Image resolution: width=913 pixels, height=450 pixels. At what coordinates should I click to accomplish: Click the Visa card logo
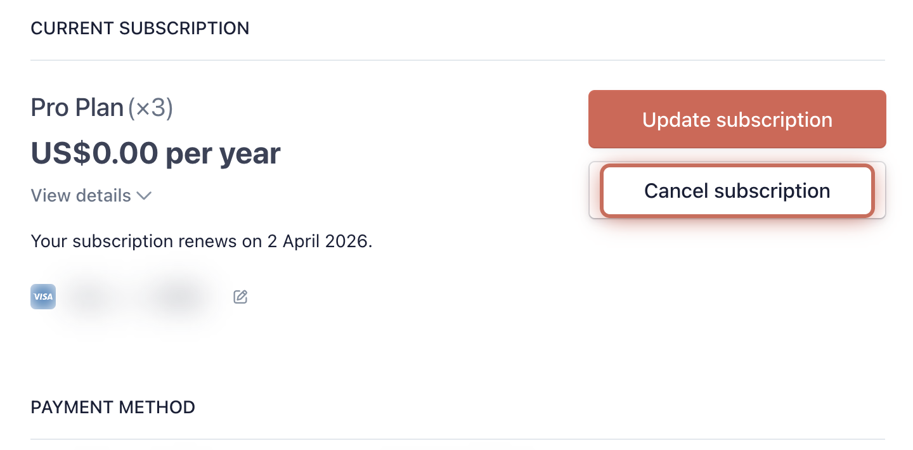(43, 297)
